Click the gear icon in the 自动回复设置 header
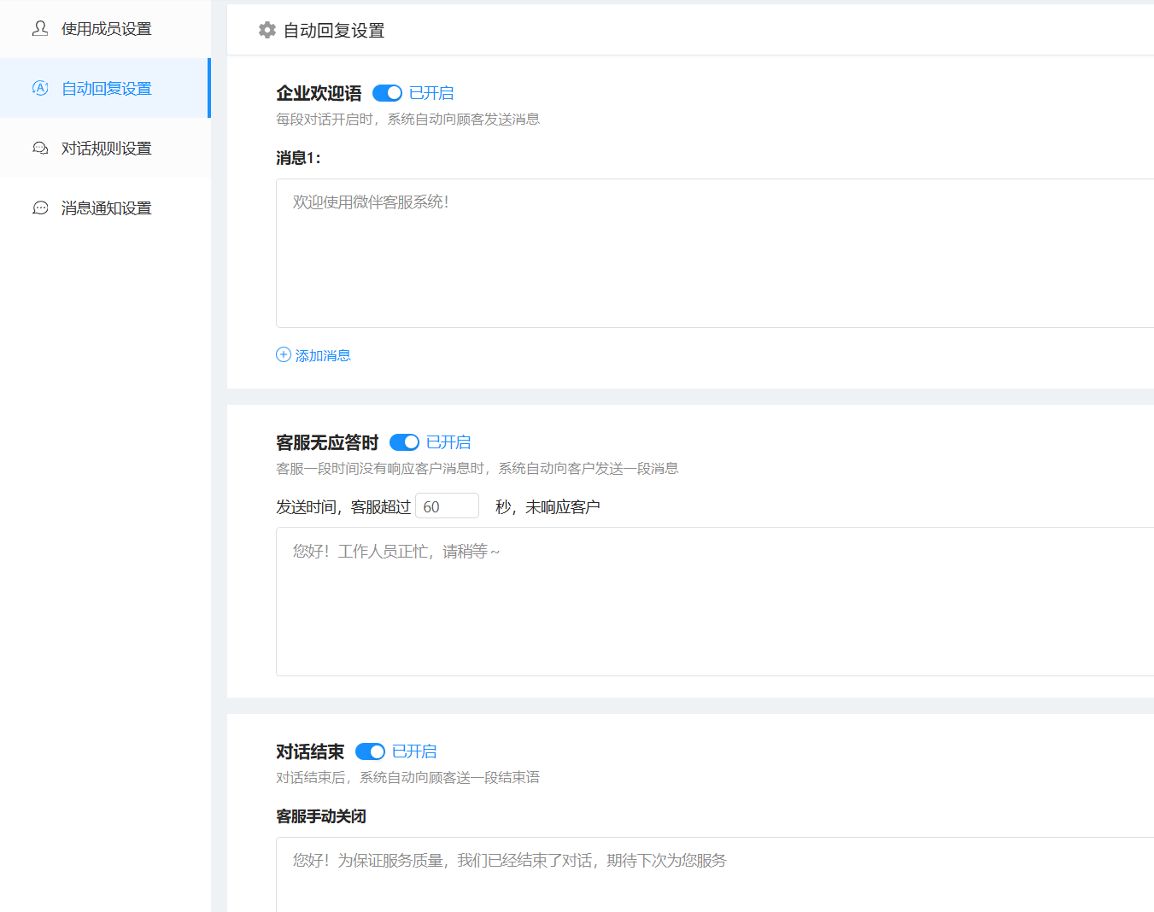Image resolution: width=1154 pixels, height=912 pixels. click(267, 30)
